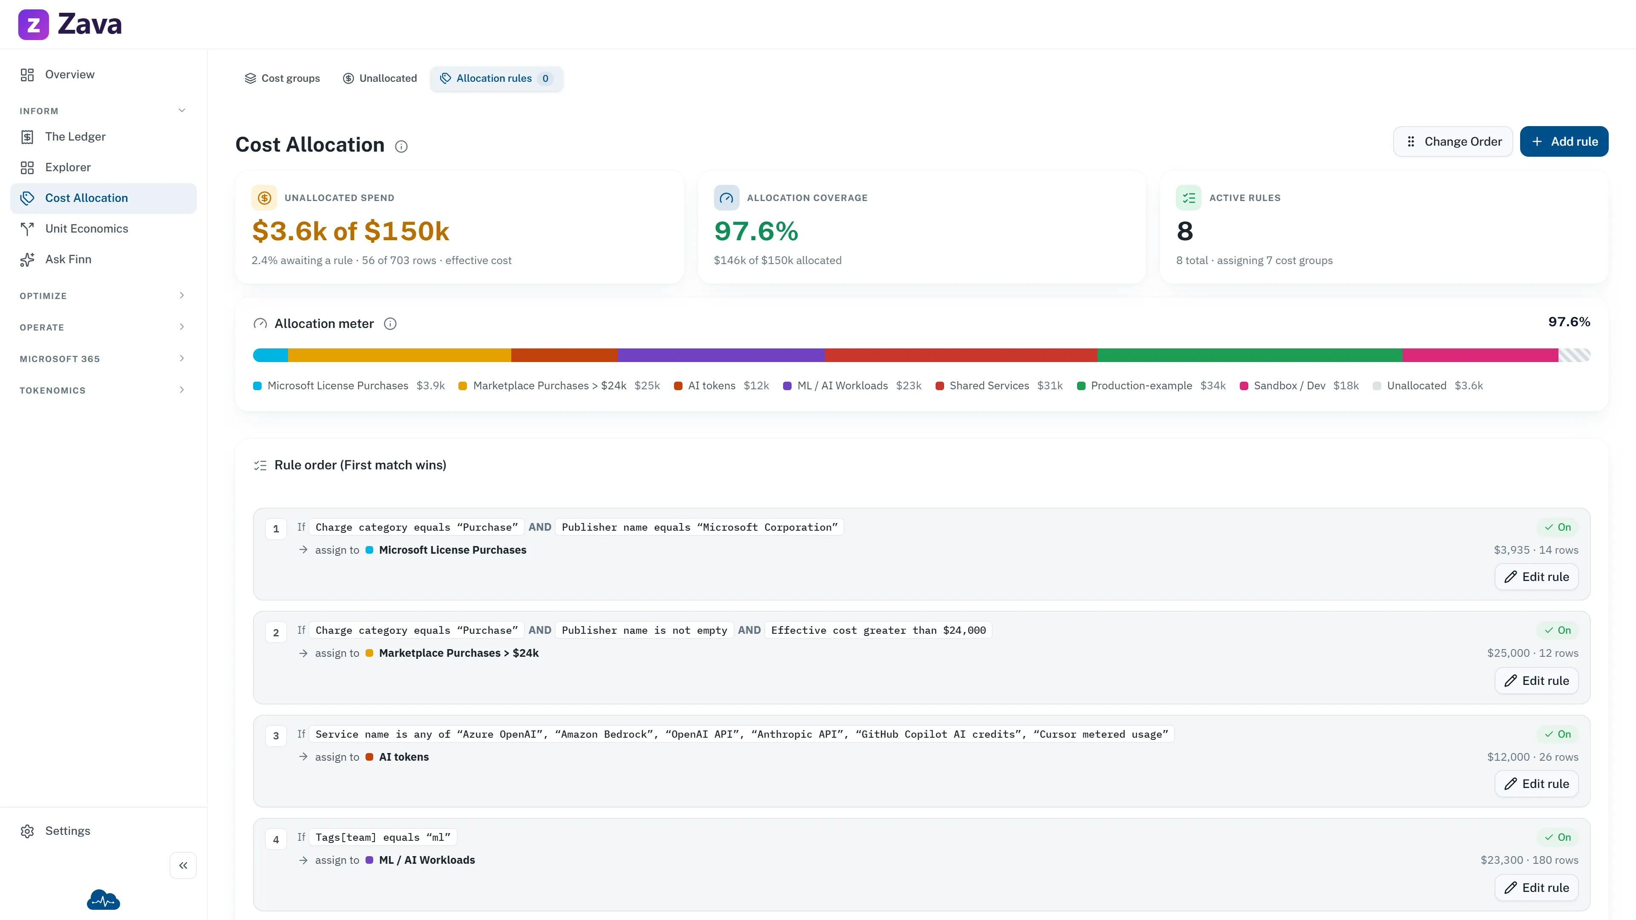Open the Explorer grid icon

pyautogui.click(x=27, y=168)
